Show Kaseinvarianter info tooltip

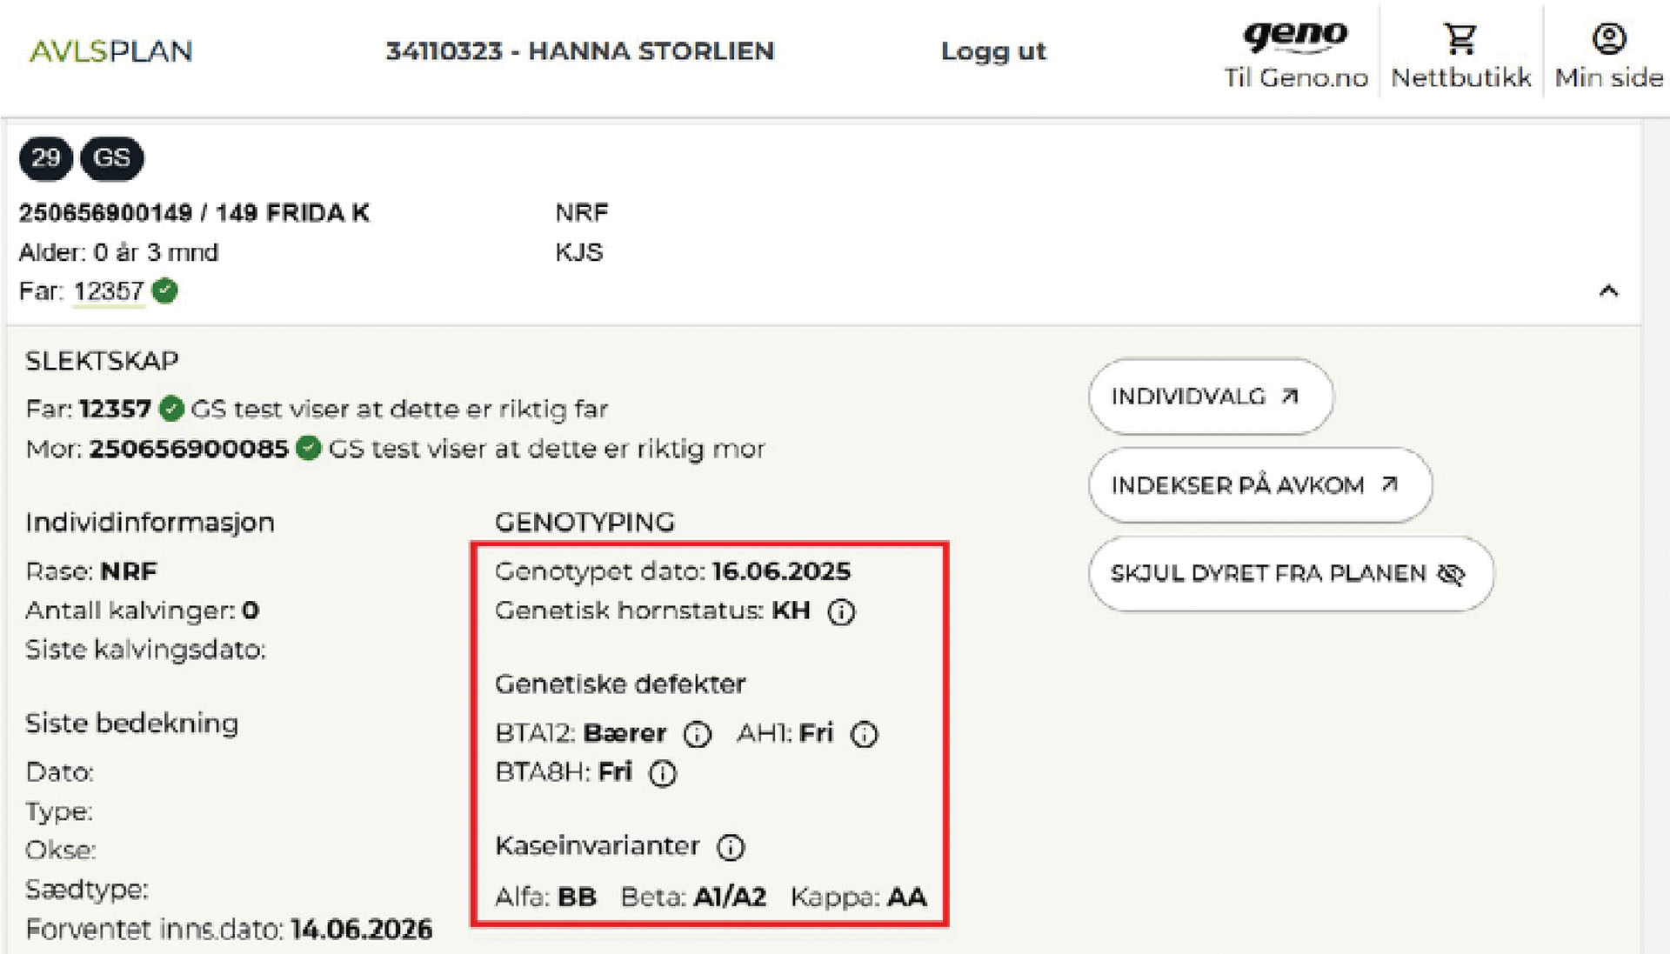(x=731, y=847)
